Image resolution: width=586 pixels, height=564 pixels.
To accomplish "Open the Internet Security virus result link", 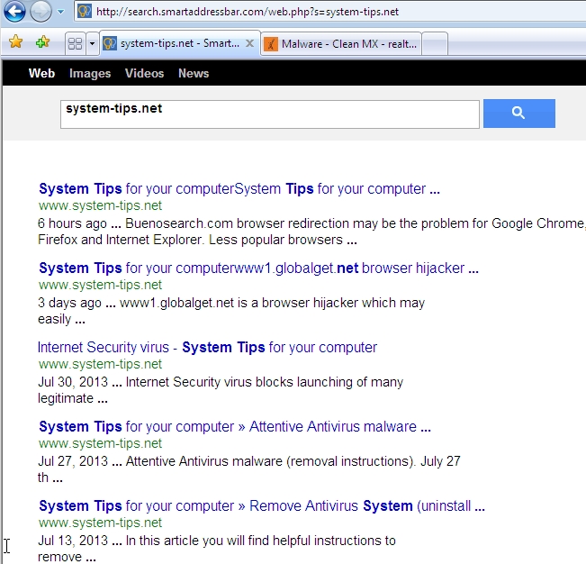I will coord(207,348).
